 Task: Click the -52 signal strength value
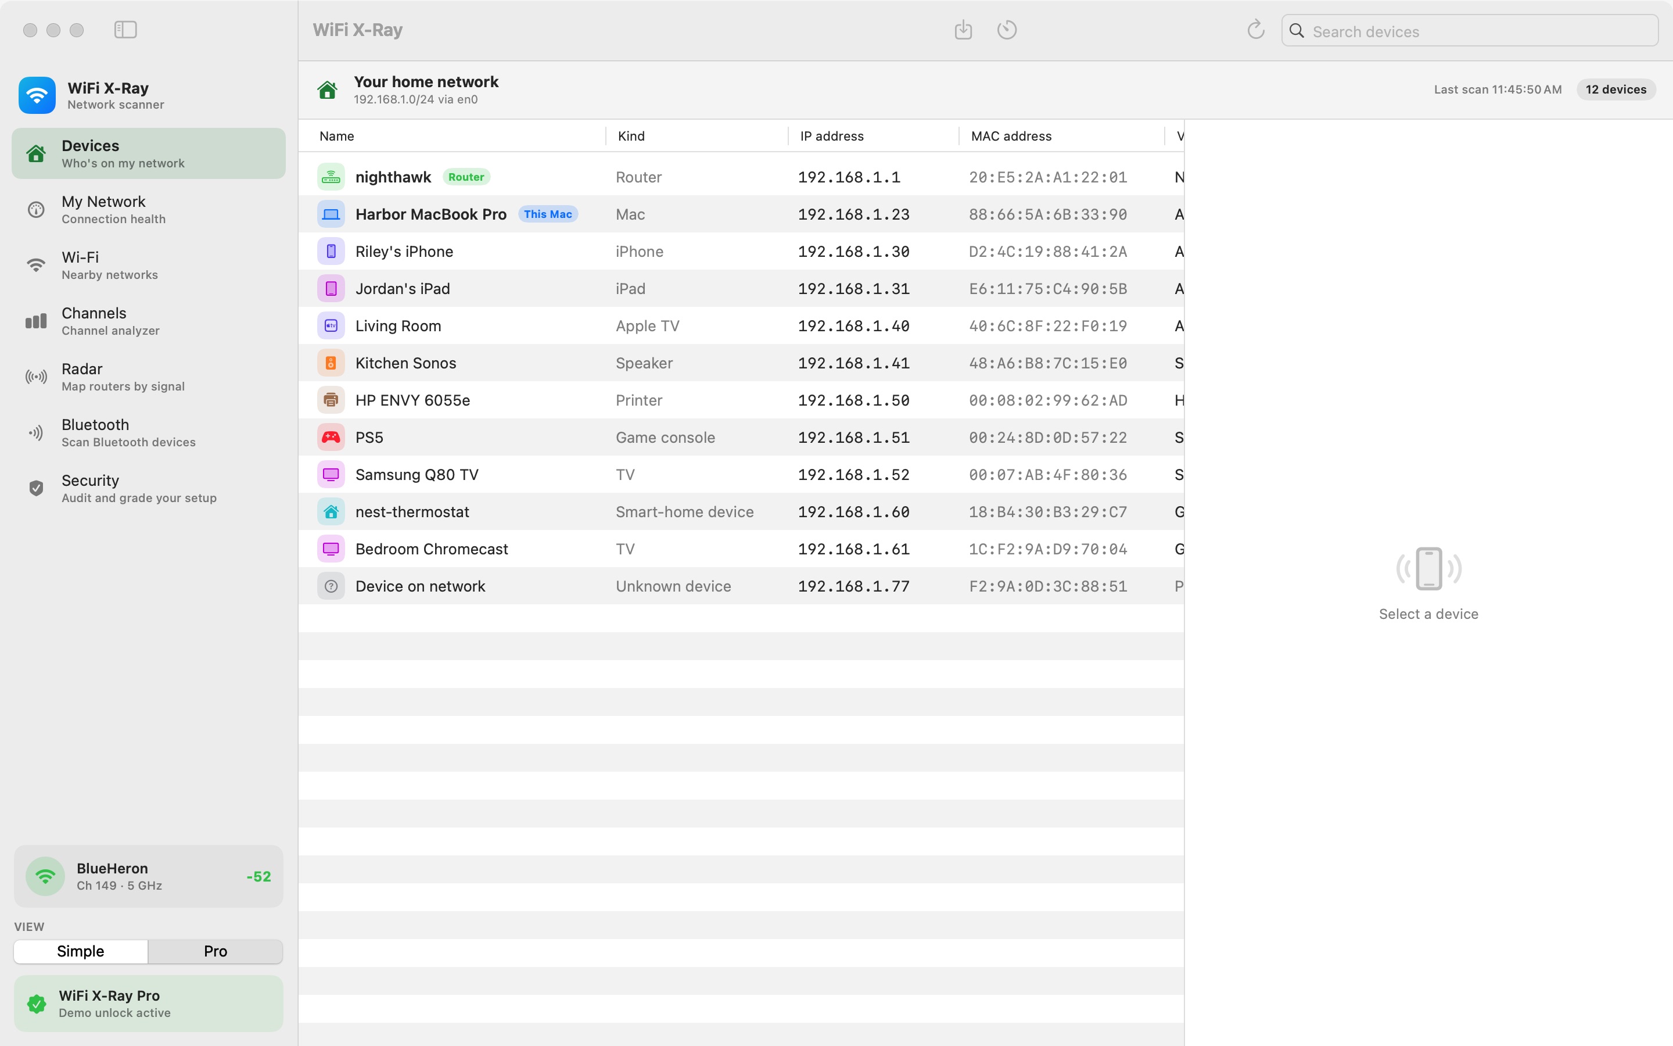coord(259,876)
